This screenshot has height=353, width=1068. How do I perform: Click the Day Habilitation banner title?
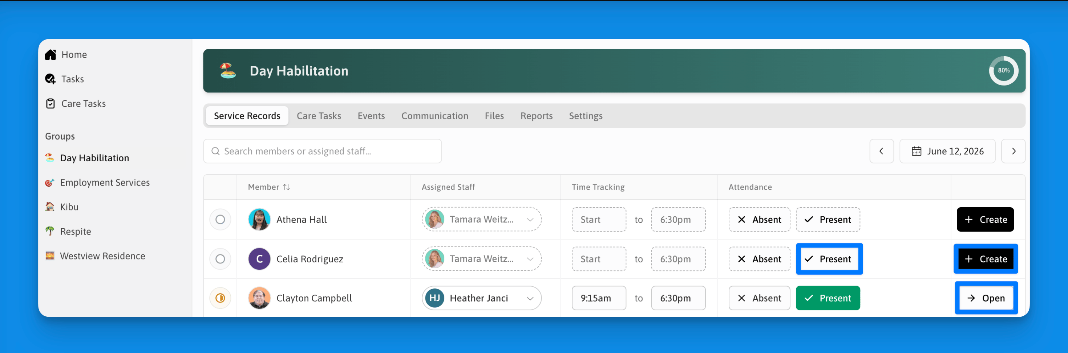coord(299,71)
